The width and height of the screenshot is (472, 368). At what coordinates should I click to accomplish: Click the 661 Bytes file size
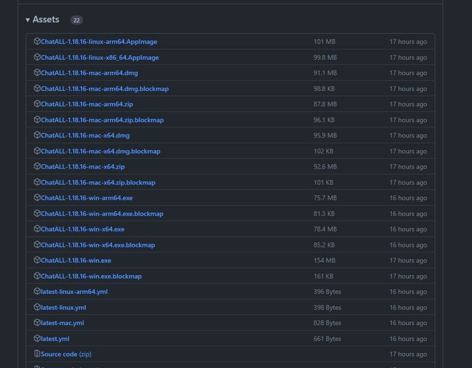(327, 339)
